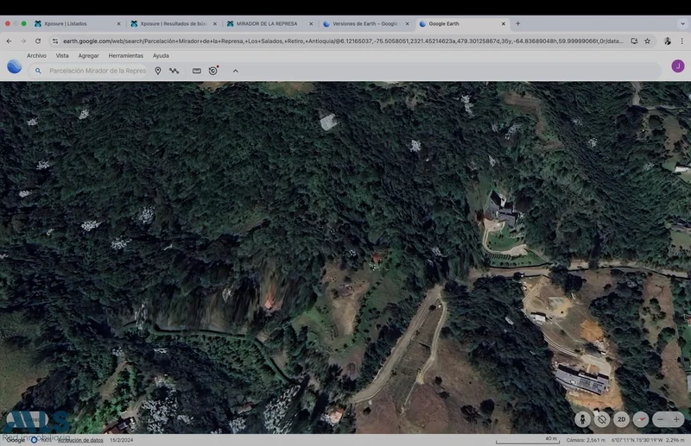Screen dimensions: 691x446
Task: Close the Xposure | Listados tab
Action: (x=118, y=24)
